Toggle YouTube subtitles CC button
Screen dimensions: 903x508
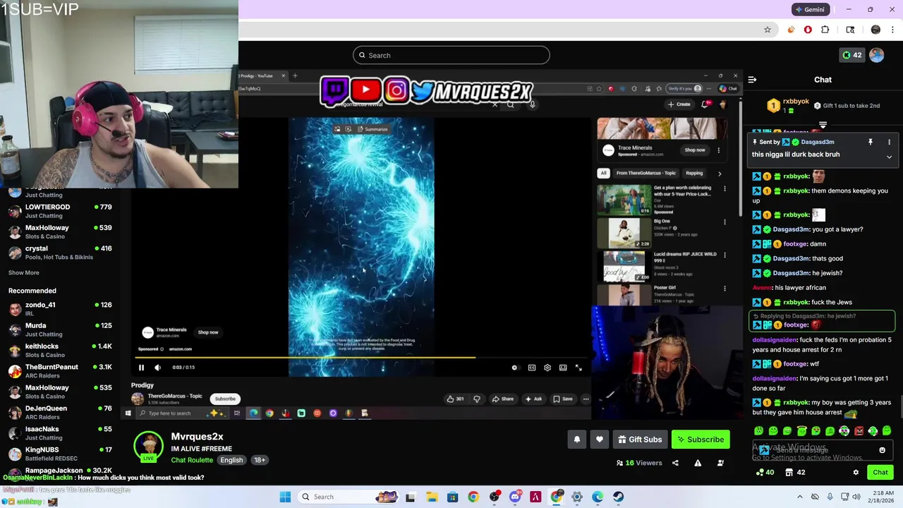pyautogui.click(x=532, y=368)
